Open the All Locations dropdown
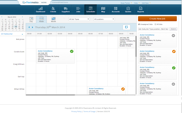The height and width of the screenshot is (113, 182). (104, 19)
